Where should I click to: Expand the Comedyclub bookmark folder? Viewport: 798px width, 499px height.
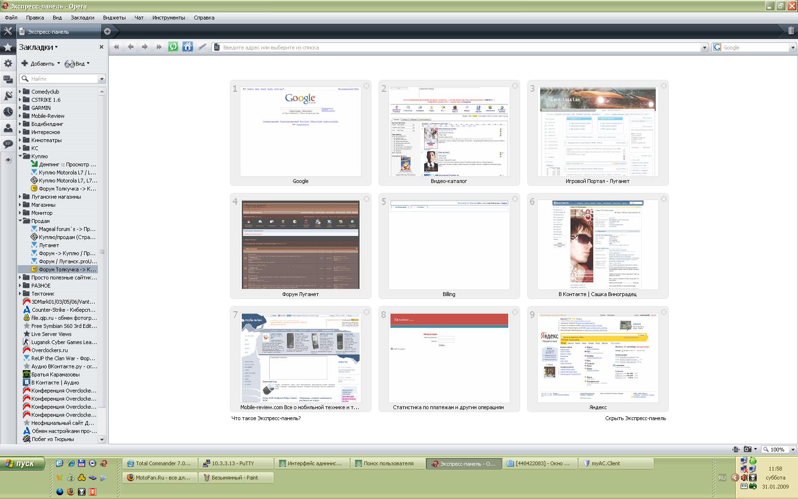tap(20, 91)
